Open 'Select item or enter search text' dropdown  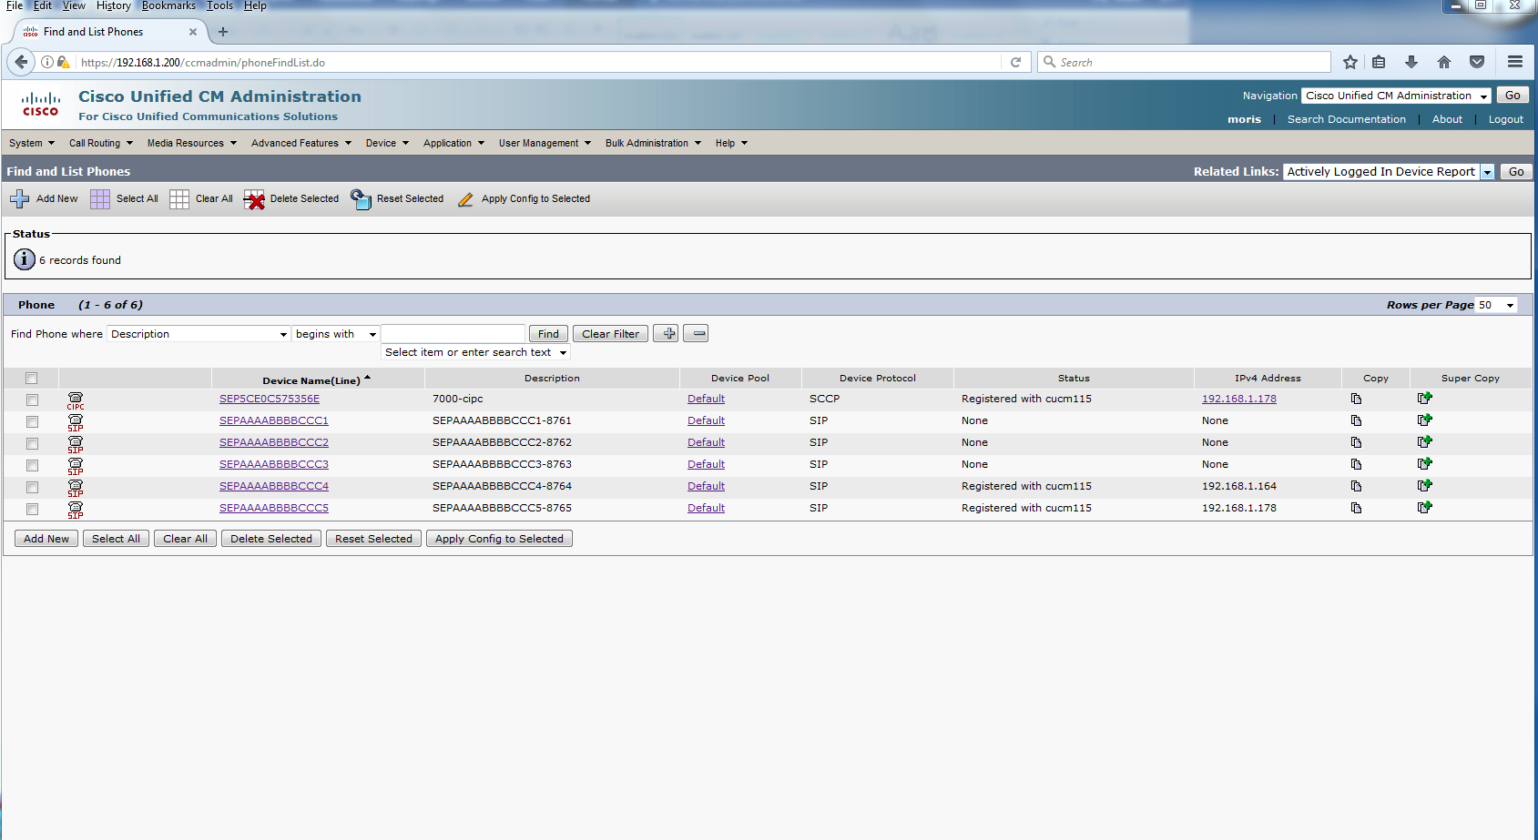coord(475,352)
